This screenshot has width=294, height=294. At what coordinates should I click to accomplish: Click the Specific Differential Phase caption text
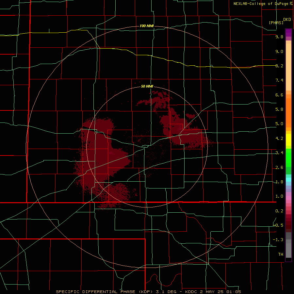(148, 292)
